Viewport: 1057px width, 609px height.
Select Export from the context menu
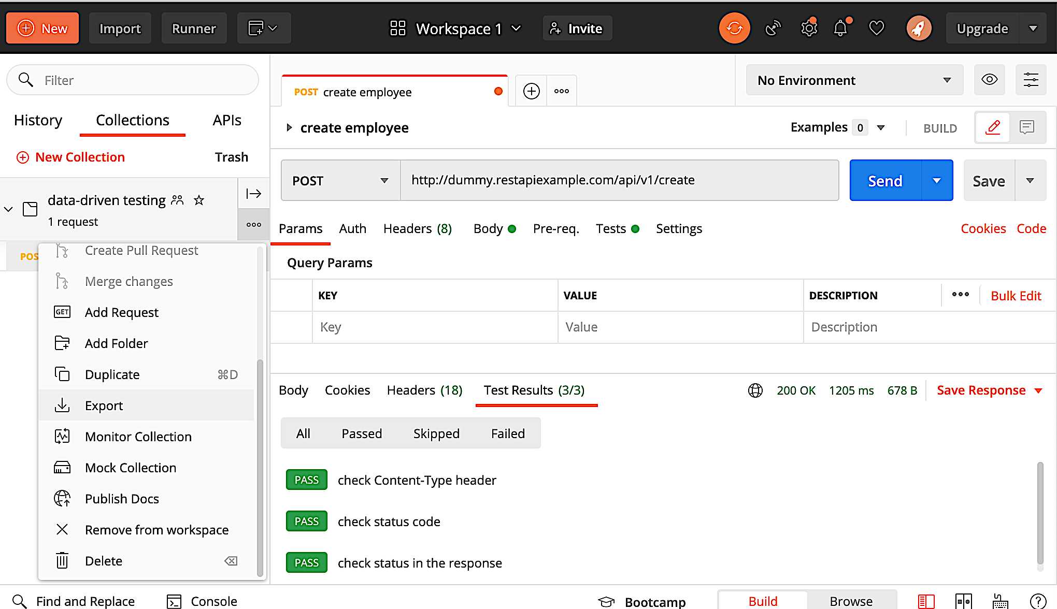pos(147,405)
